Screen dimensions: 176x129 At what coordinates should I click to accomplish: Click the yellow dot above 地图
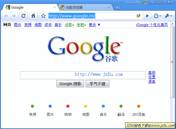tap(85, 106)
